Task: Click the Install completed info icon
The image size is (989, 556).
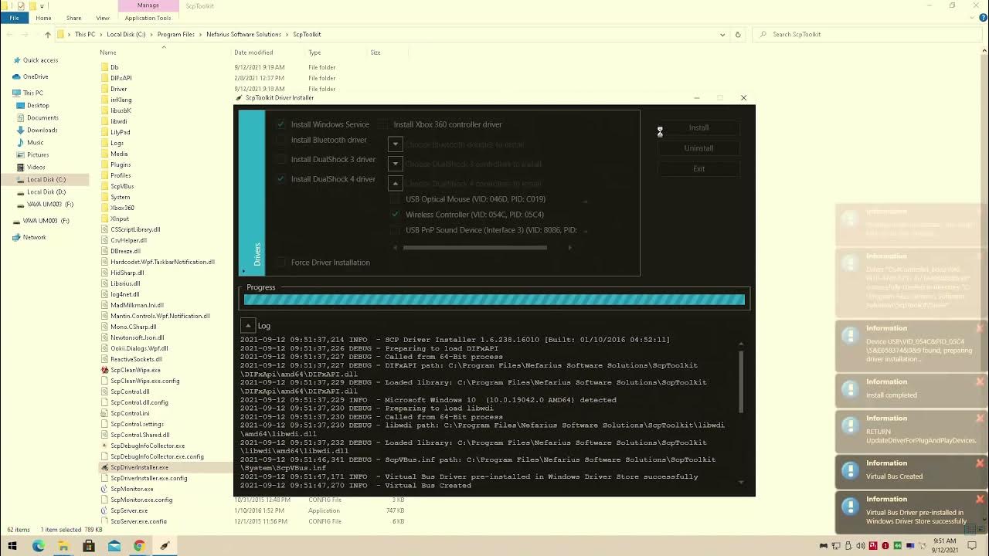Action: click(850, 389)
